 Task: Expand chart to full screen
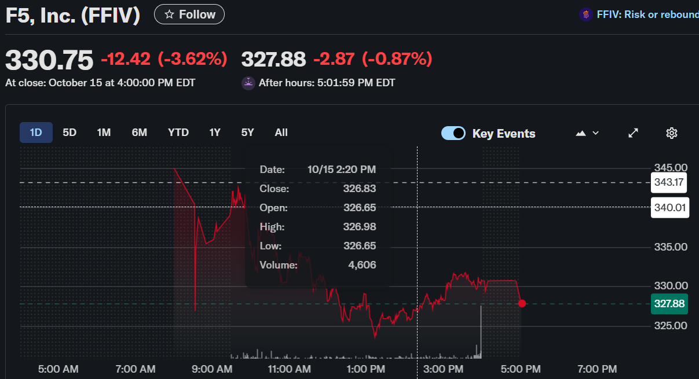[x=634, y=133]
